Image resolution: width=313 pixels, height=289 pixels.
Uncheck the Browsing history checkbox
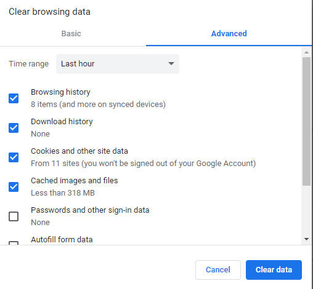(x=14, y=98)
